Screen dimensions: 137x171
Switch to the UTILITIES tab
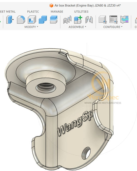[81, 12]
